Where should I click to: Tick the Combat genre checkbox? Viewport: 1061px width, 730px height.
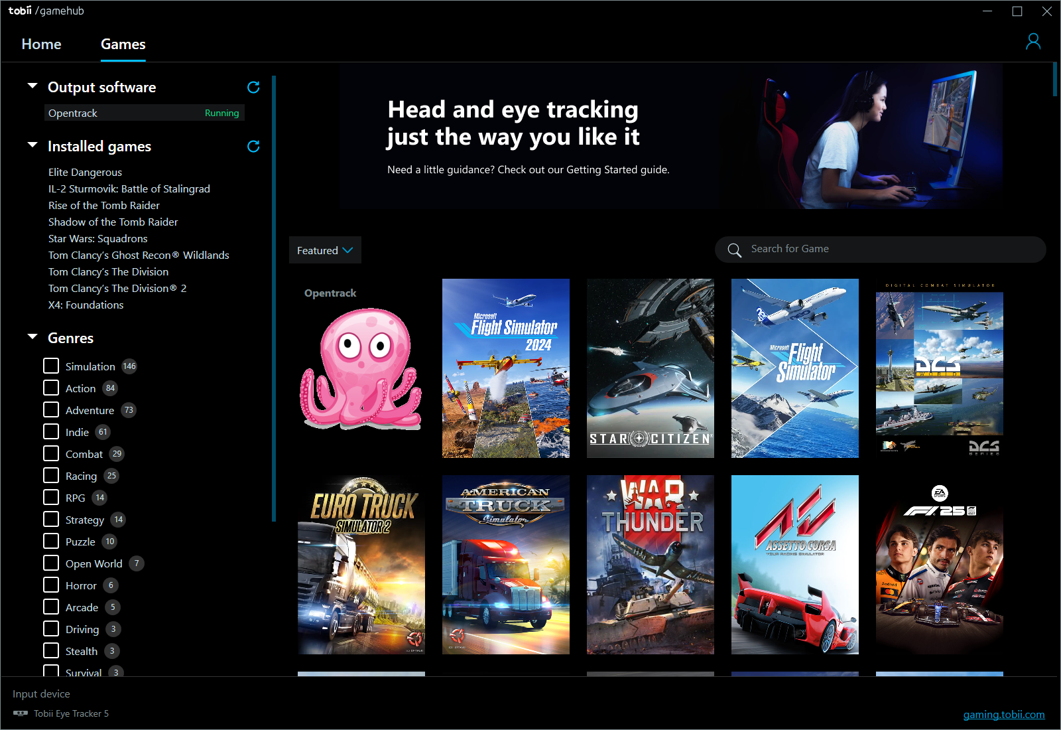tap(51, 453)
